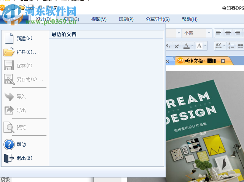Expand the character spacing dropdown arrow
Image resolution: width=244 pixels, height=182 pixels.
click(x=224, y=46)
